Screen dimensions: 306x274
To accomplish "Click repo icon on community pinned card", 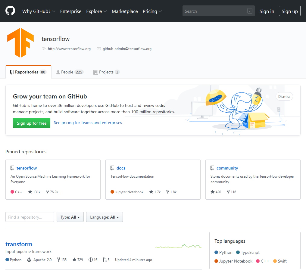I will pyautogui.click(x=212, y=168).
